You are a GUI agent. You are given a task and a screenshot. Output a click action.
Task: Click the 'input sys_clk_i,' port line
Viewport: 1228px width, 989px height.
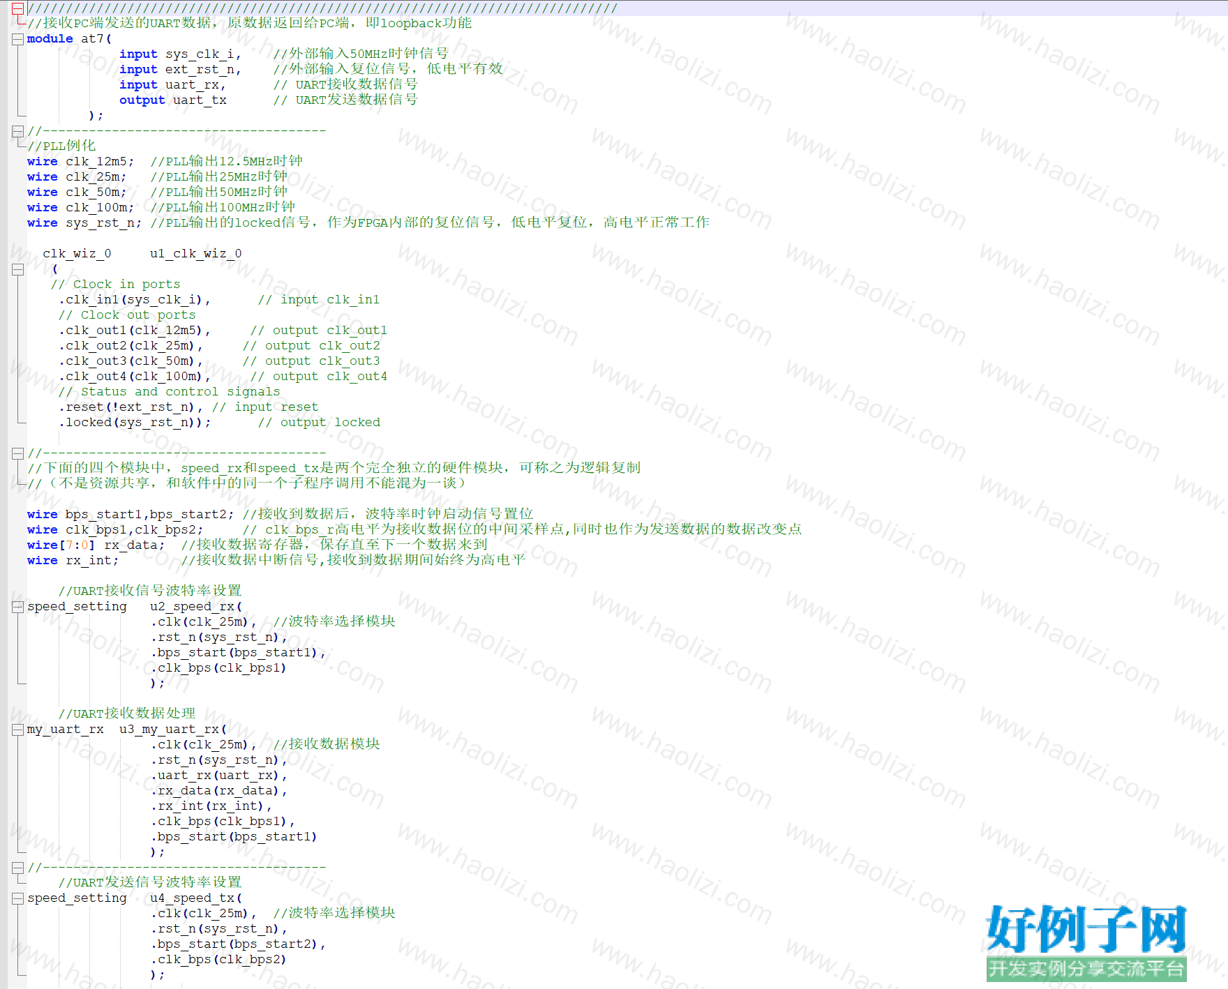click(x=180, y=54)
